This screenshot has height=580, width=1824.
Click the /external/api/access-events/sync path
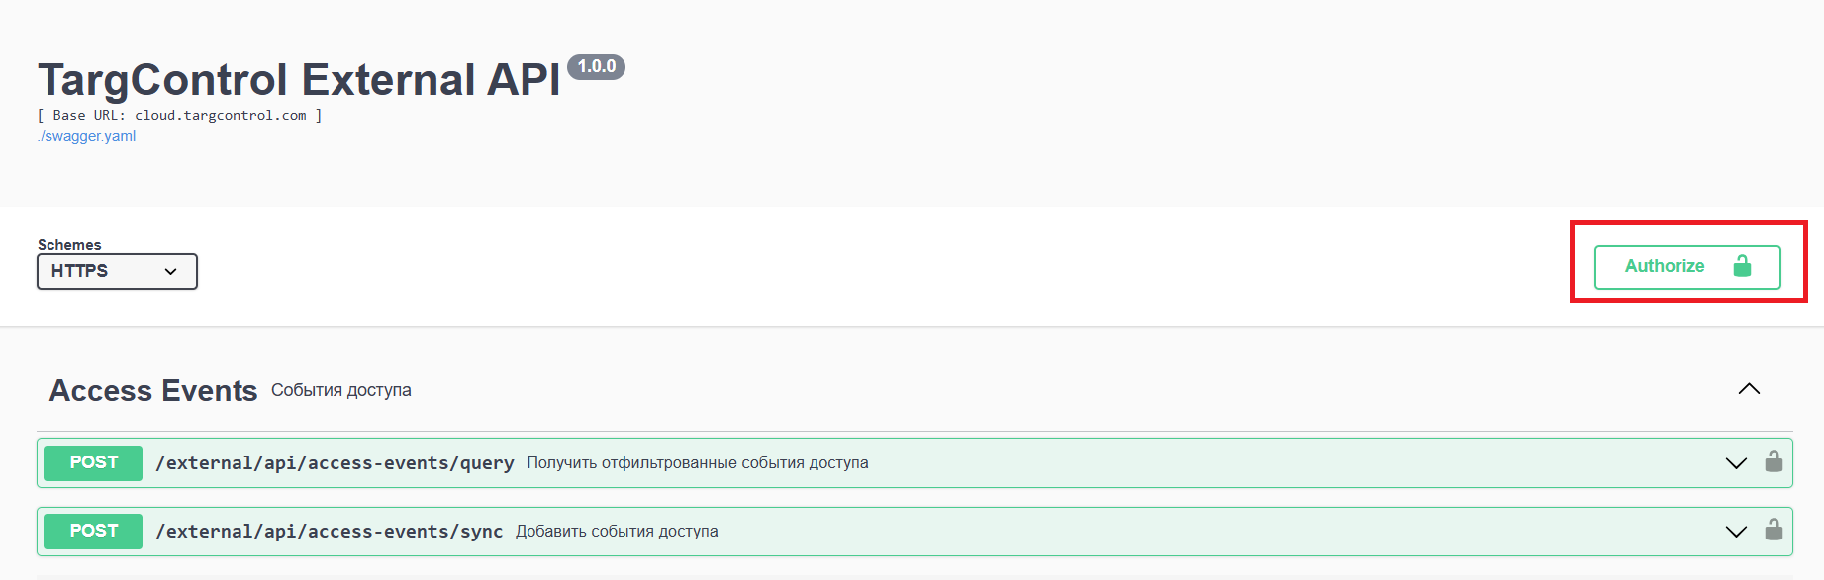point(329,532)
